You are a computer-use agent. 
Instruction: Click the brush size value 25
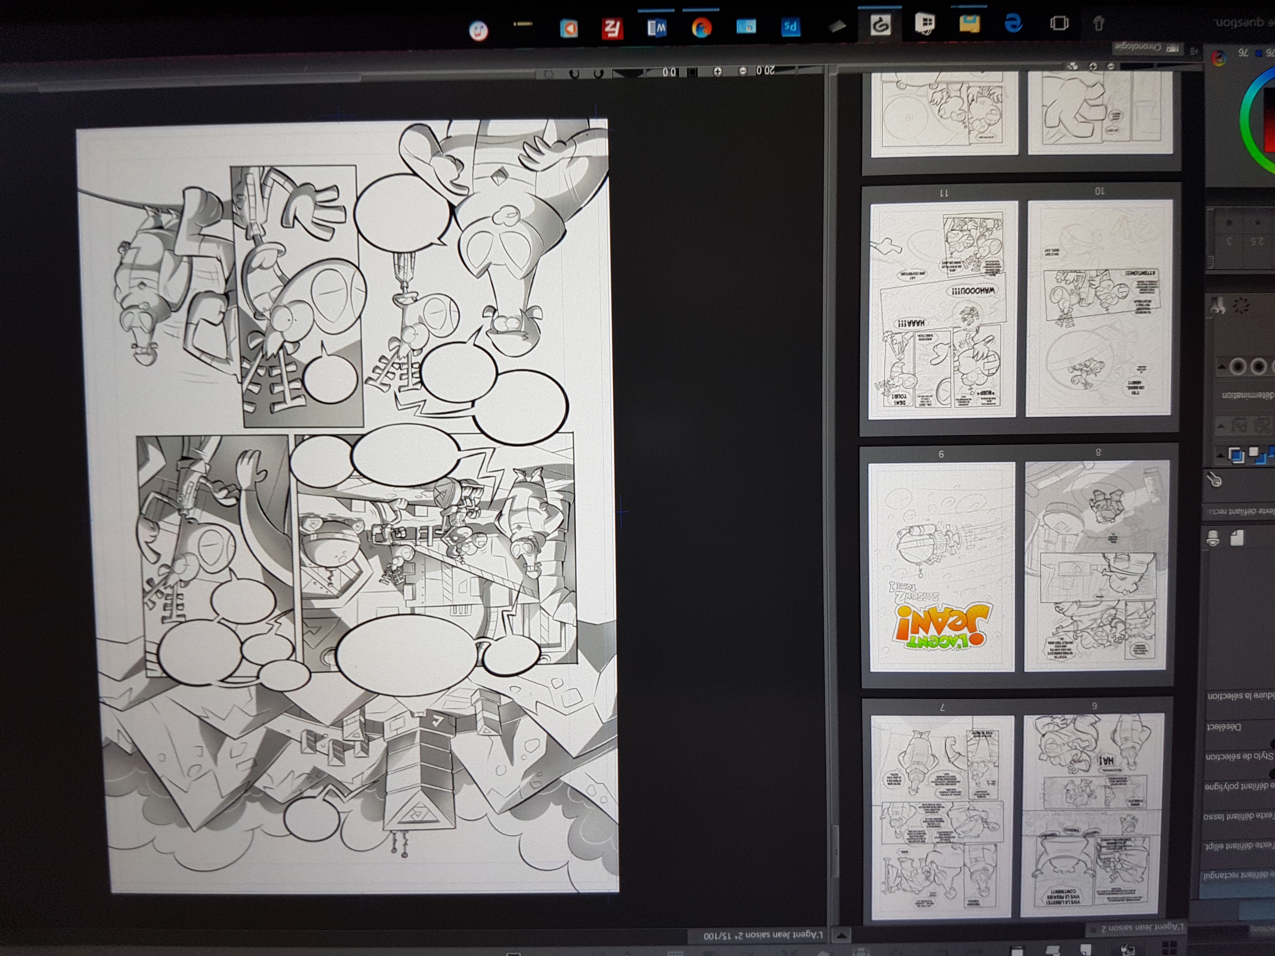click(1257, 242)
